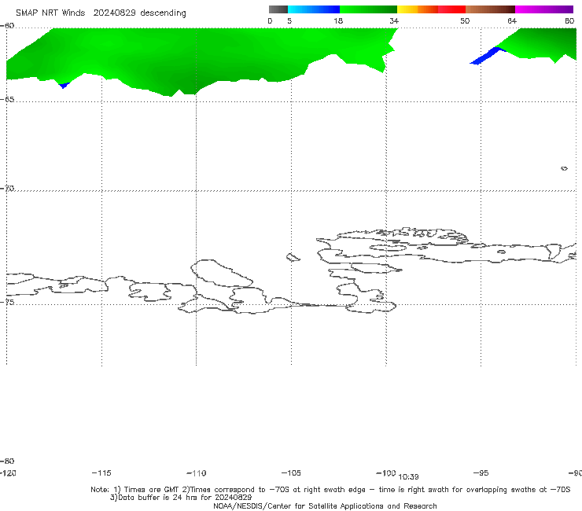The height and width of the screenshot is (511, 582).
Task: Click the -100 longitude axis label
Action: (x=386, y=473)
